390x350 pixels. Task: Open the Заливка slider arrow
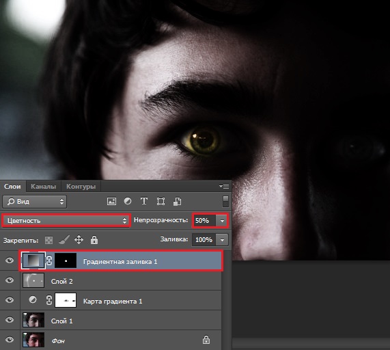[222, 240]
